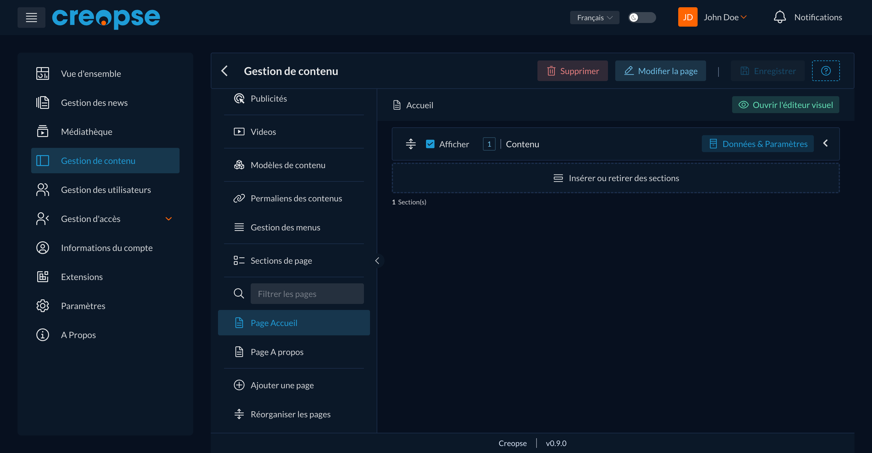This screenshot has width=872, height=453.
Task: Open the help question mark button
Action: coord(826,71)
